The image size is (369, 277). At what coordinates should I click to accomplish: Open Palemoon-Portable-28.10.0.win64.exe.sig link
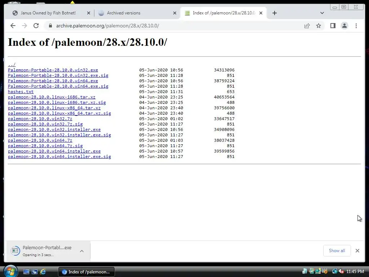(x=58, y=86)
